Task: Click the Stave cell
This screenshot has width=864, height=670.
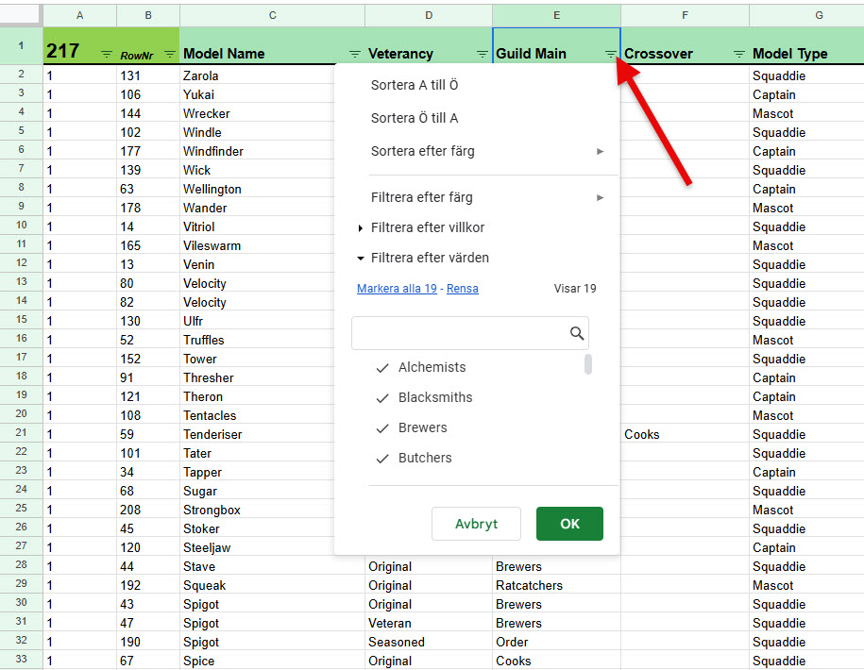Action: (x=272, y=566)
